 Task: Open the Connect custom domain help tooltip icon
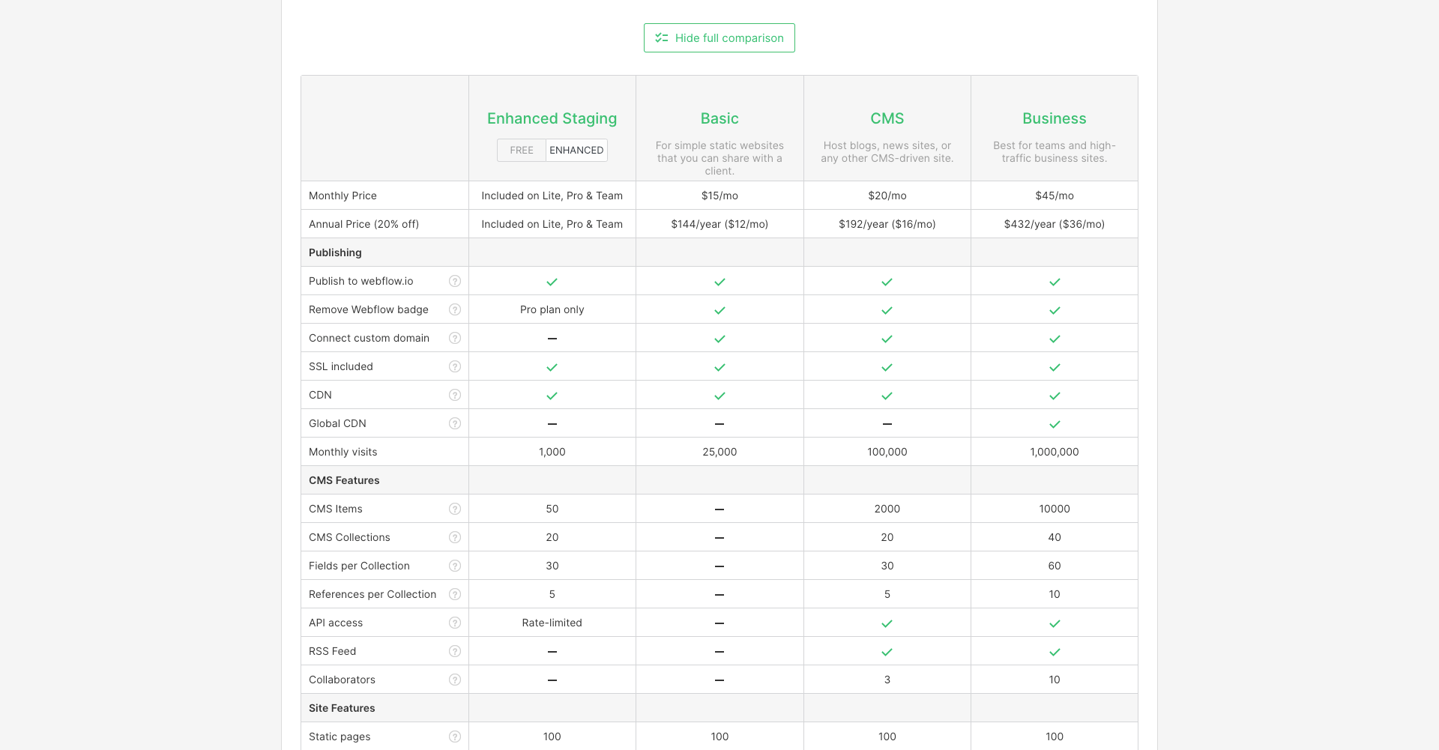[x=455, y=338]
